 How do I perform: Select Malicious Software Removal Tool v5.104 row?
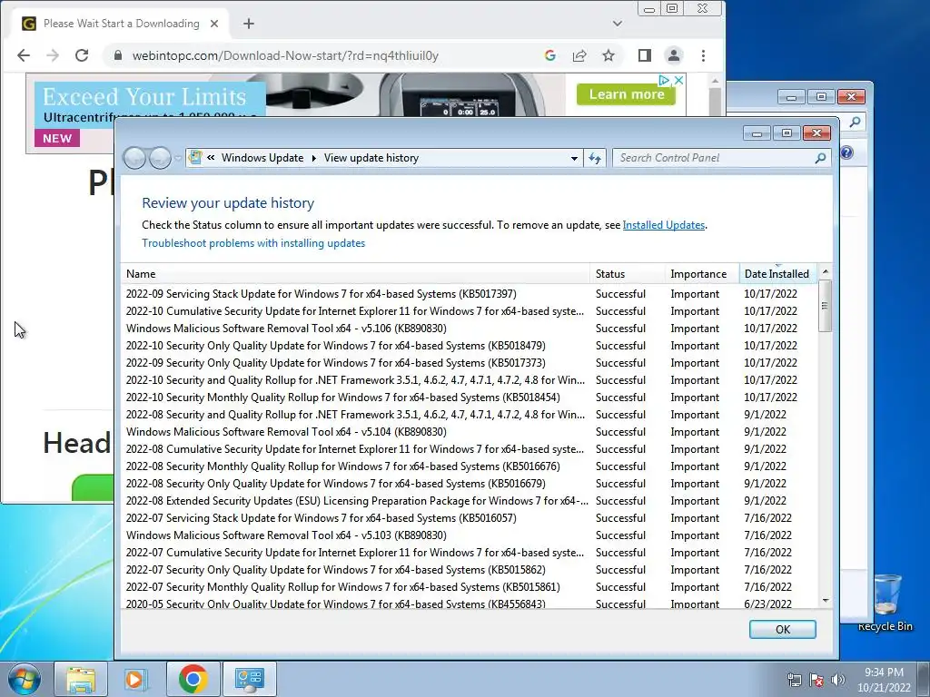469,432
